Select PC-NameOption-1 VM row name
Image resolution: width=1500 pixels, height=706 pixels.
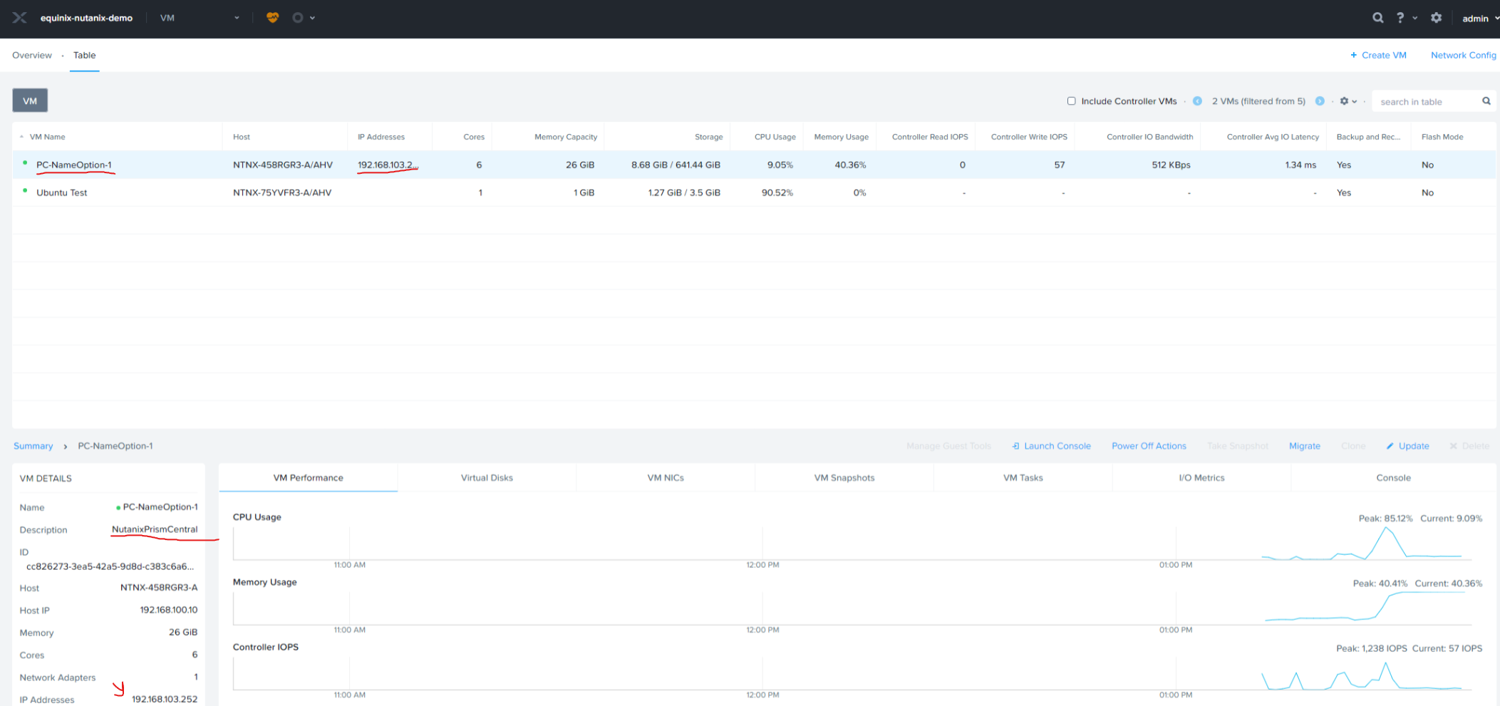(x=74, y=165)
